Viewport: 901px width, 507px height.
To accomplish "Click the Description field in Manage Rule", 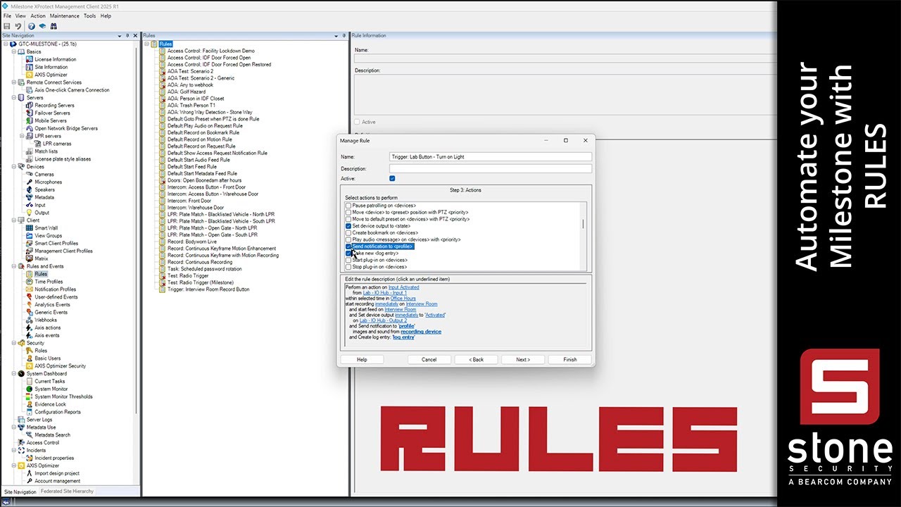I will [x=491, y=169].
